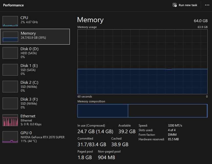212x164 pixels.
Task: Select the CPU performance item
Action: click(x=35, y=21)
